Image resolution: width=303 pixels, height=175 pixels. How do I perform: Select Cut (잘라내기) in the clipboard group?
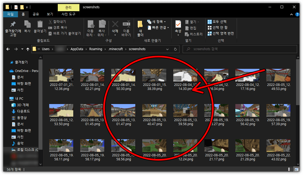point(57,22)
